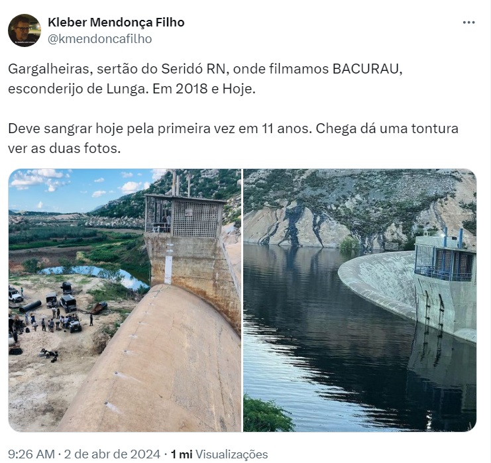This screenshot has width=491, height=463.
Task: Click the concrete gate tower in left photo
Action: 186,240
